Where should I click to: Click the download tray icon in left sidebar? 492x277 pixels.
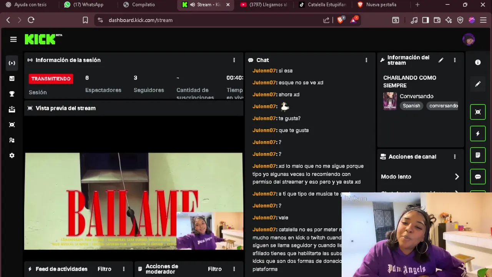(x=12, y=109)
